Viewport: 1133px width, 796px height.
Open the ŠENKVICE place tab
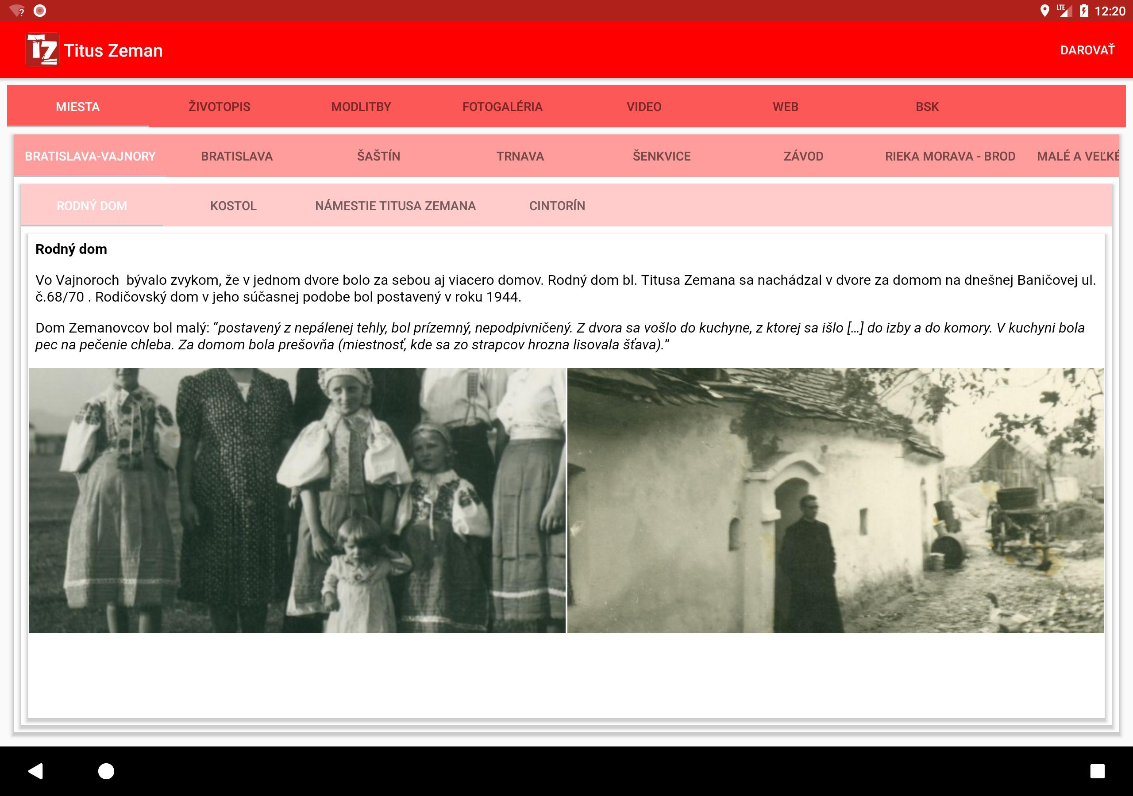tap(662, 156)
